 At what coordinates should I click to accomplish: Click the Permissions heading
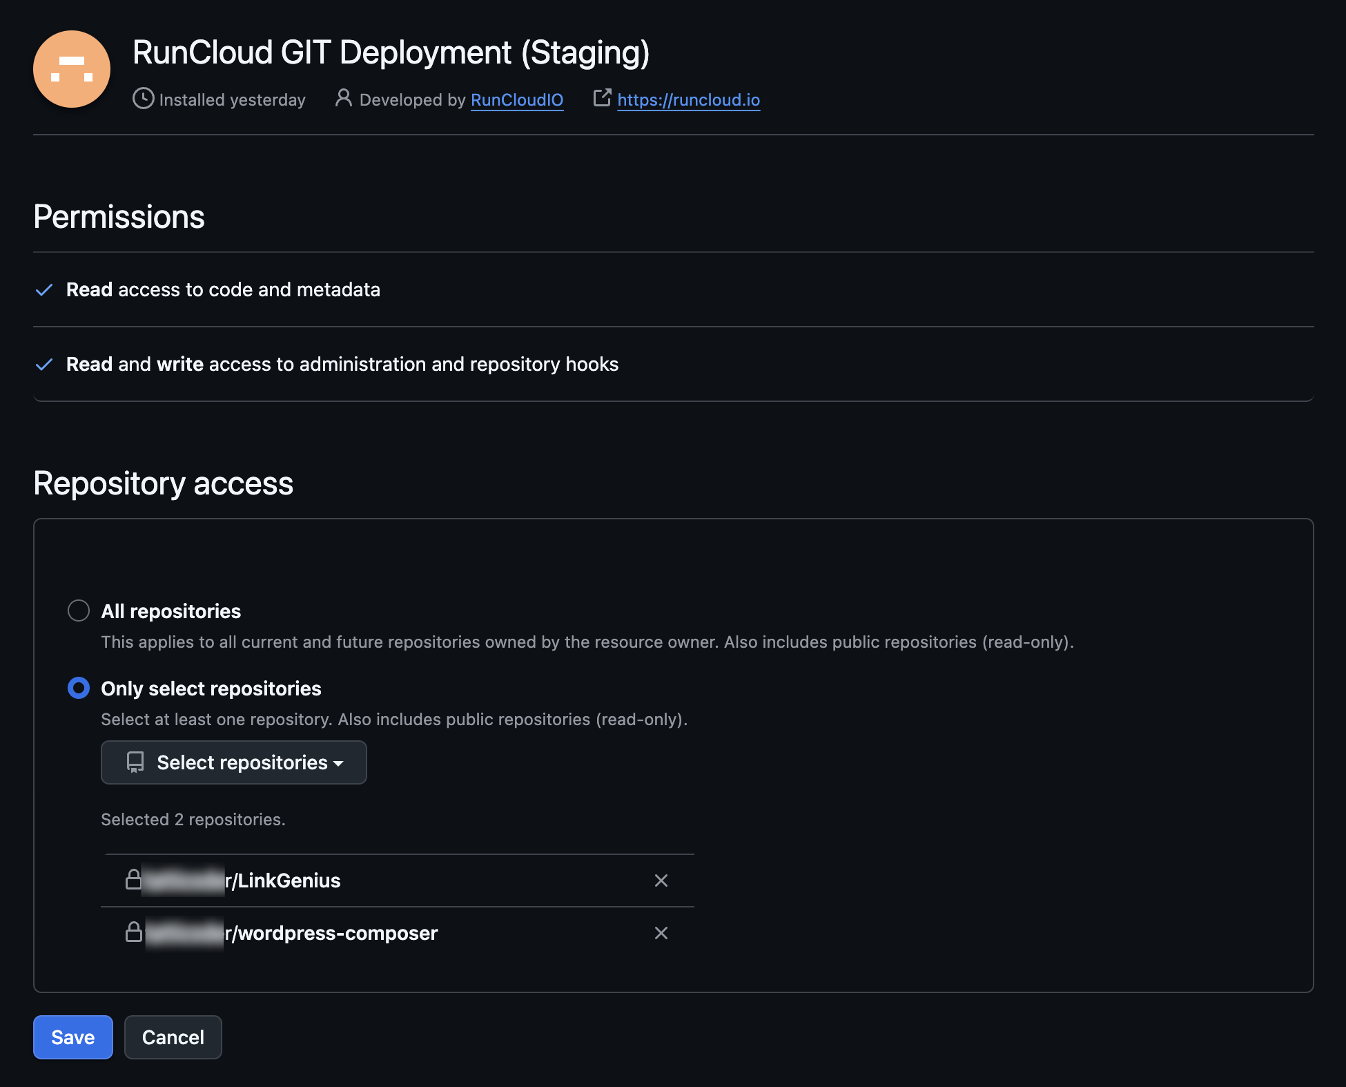point(119,217)
